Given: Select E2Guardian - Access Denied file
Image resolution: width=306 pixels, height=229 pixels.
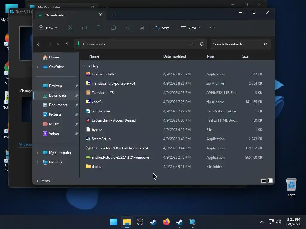Looking at the screenshot, I should coord(114,120).
